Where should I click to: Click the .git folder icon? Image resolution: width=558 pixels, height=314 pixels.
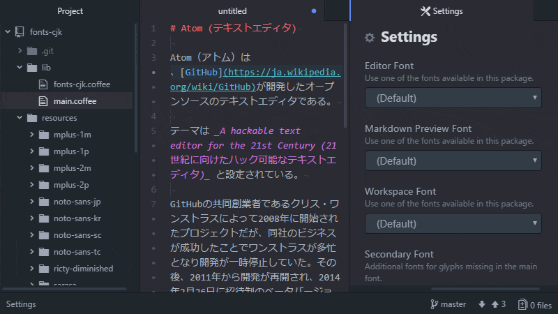(32, 51)
